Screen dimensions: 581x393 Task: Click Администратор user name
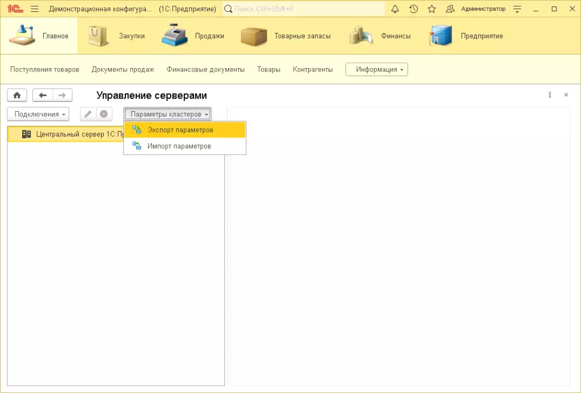(x=483, y=9)
